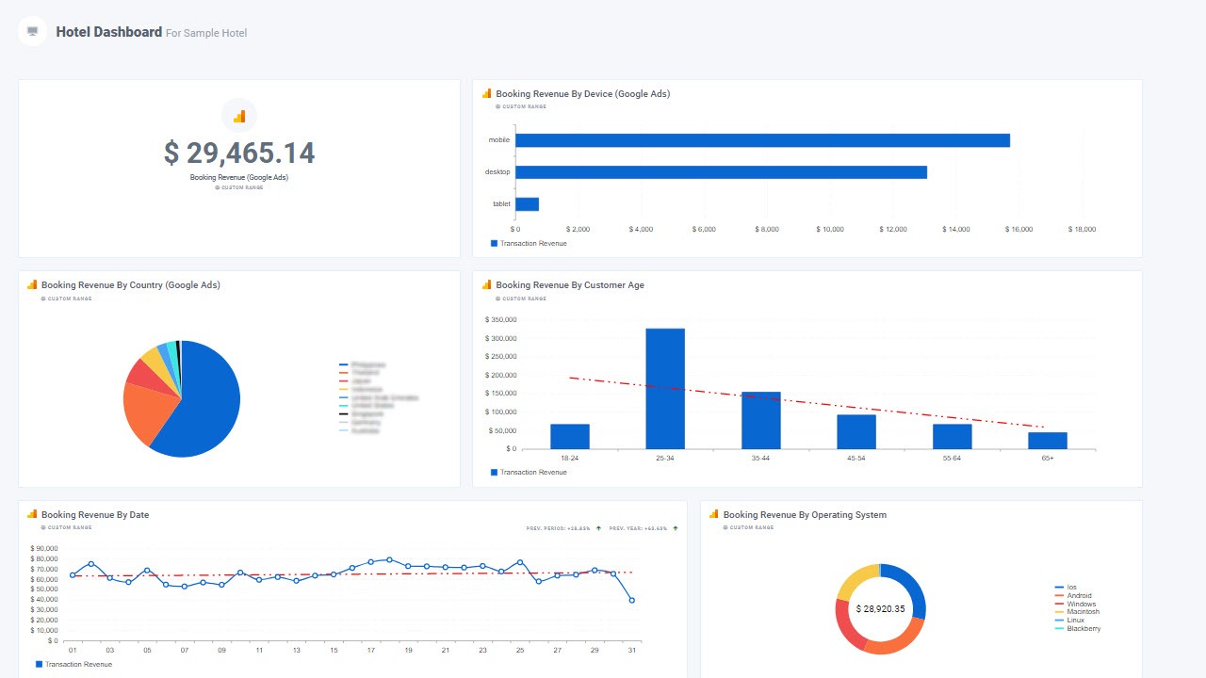Click the Booking Revenue By Operating System title
Viewport: 1206px width, 678px height.
(805, 515)
